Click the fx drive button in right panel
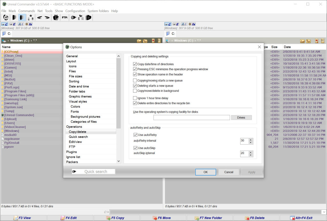Screen dimensions: 327x221 coord(192,24)
